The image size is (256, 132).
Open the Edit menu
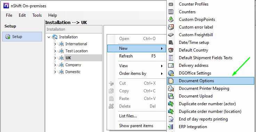[x=22, y=15]
